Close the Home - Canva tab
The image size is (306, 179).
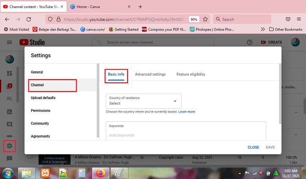[x=129, y=7]
